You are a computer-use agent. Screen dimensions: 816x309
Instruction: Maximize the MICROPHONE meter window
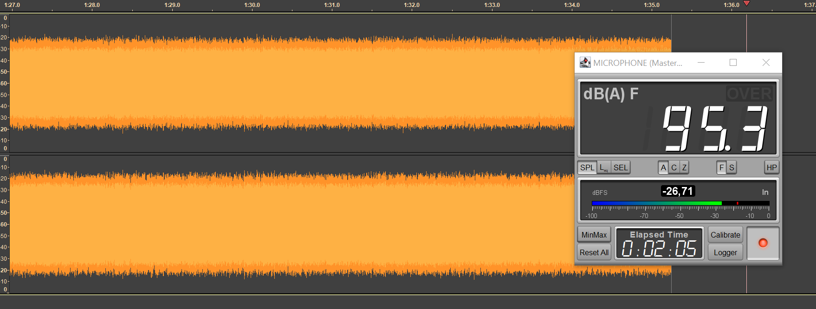(733, 63)
